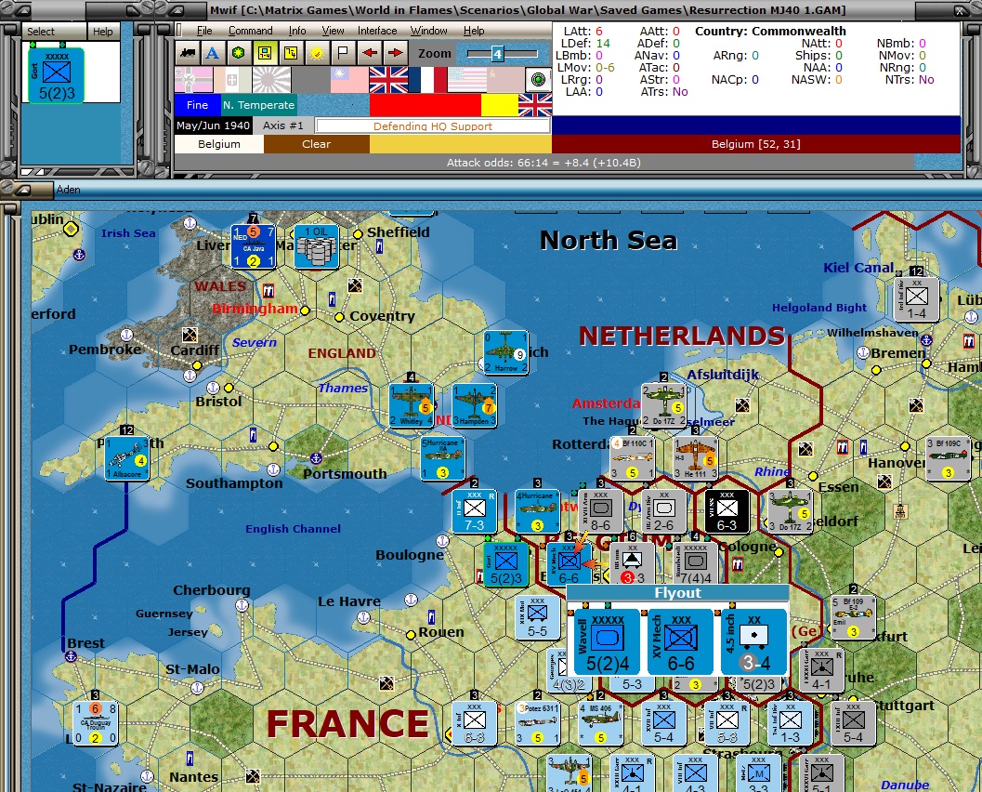Click the white flag toolbar icon
This screenshot has height=792, width=982.
tap(343, 53)
